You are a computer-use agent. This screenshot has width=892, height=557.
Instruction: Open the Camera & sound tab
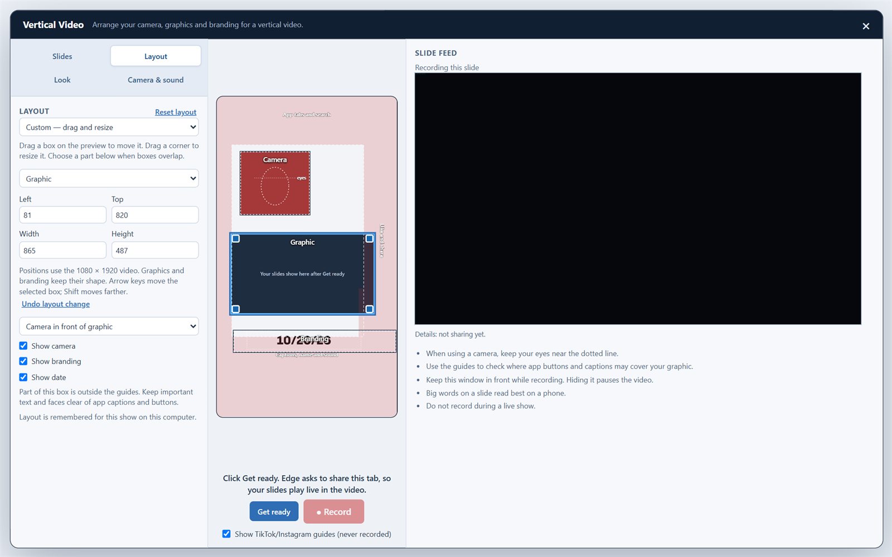pyautogui.click(x=156, y=80)
